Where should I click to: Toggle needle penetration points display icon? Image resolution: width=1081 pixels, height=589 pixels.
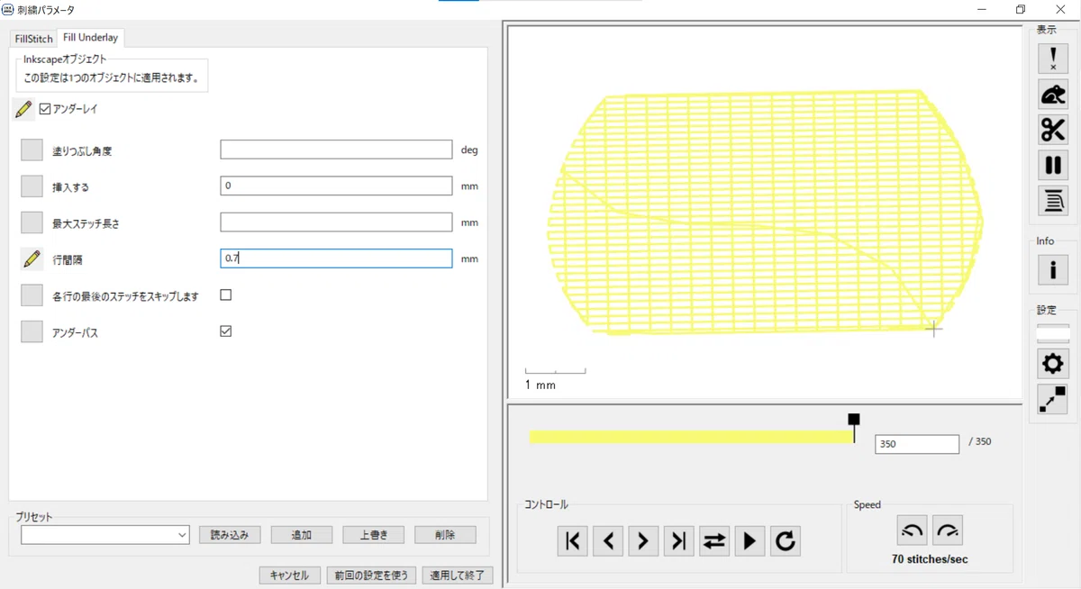point(1053,58)
